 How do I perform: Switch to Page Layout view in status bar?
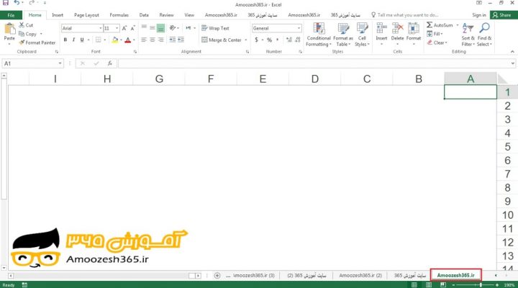(429, 284)
